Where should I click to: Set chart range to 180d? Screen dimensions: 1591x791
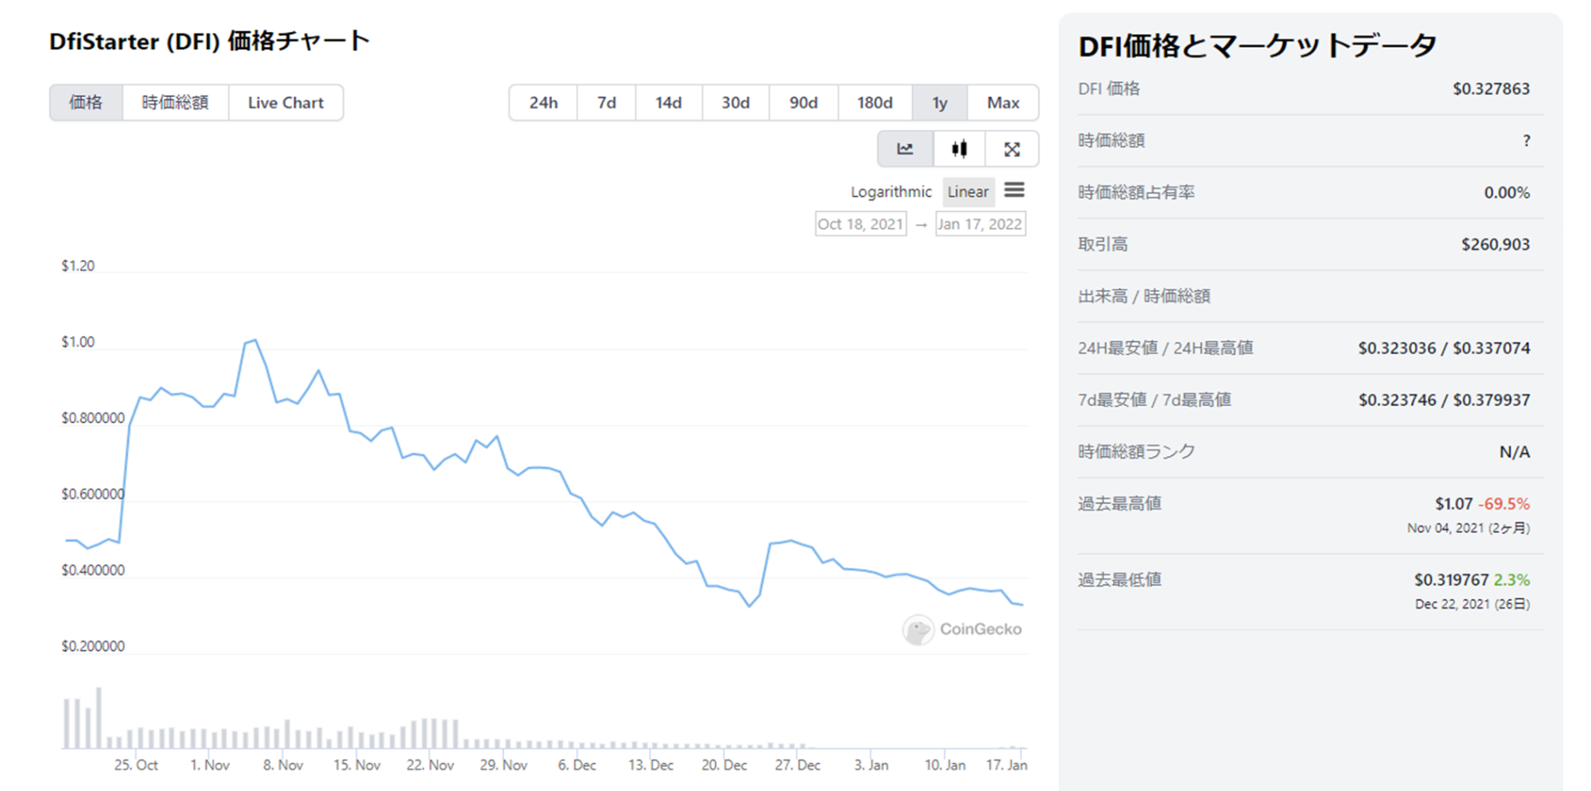[x=875, y=103]
